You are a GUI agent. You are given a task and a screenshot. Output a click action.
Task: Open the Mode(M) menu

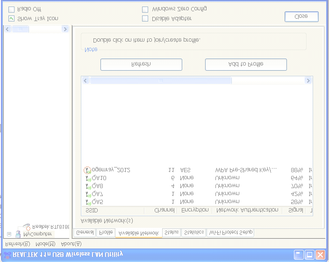(x=45, y=244)
